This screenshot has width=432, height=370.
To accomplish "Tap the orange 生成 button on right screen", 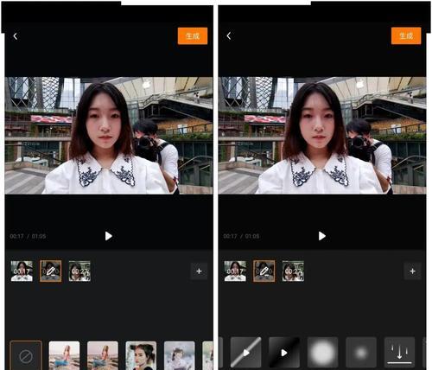I will pos(406,35).
